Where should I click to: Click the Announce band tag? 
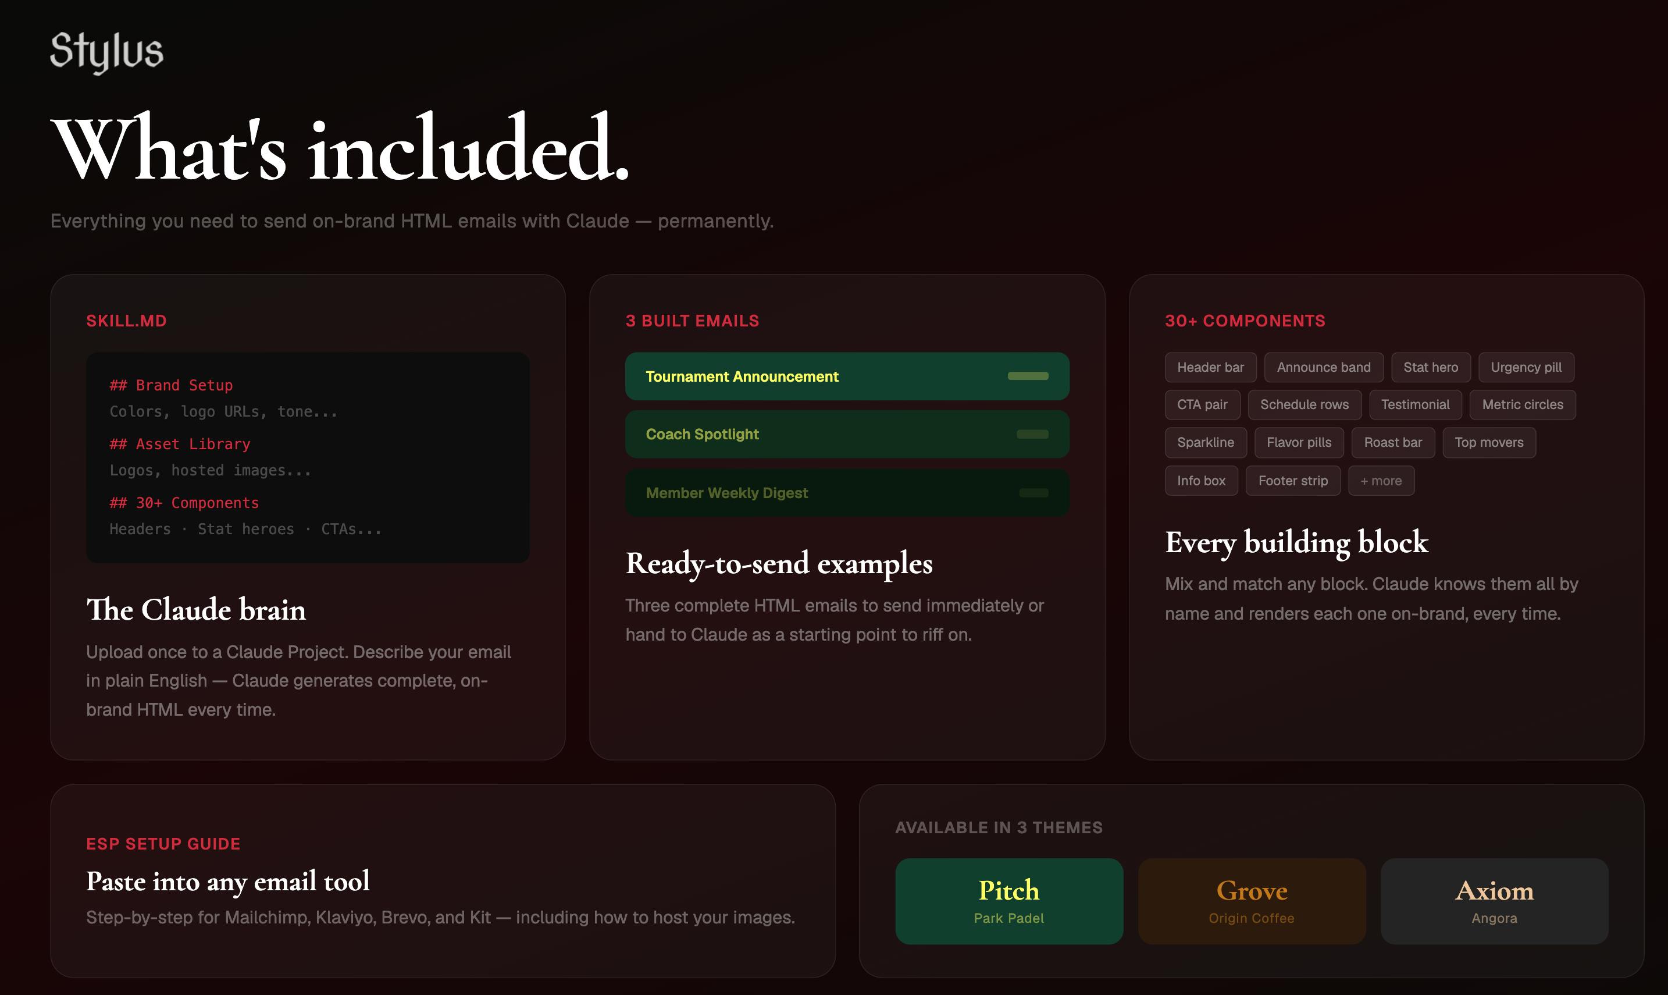[1324, 367]
